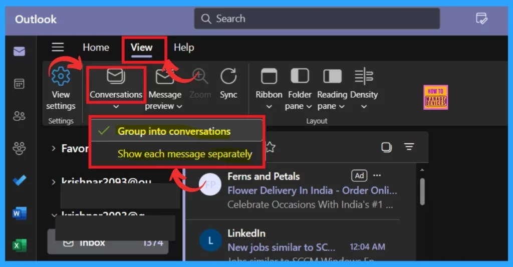Open Flower Delivery In India ad subject
The width and height of the screenshot is (513, 267).
(x=313, y=190)
